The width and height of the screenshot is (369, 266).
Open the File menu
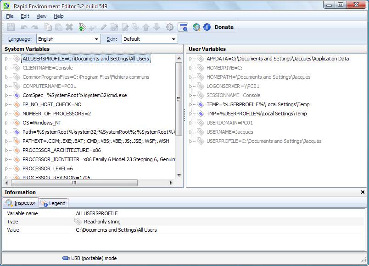[x=10, y=16]
